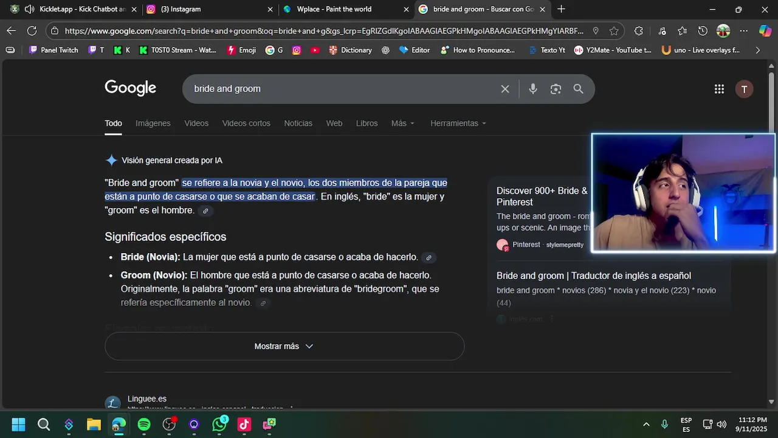Start a voice search with the microphone icon

[x=533, y=89]
